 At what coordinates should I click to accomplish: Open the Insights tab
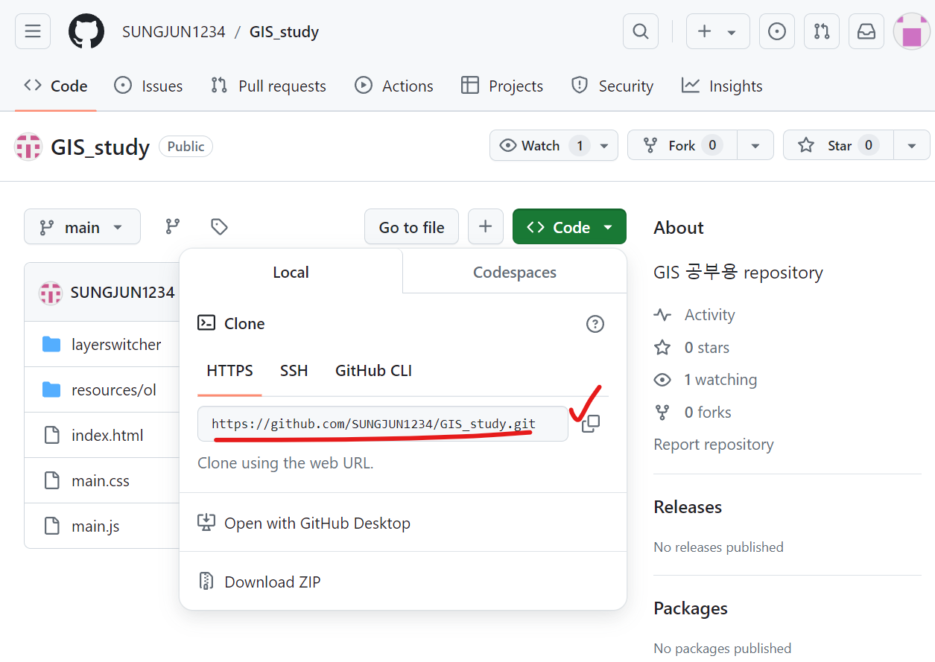point(722,86)
